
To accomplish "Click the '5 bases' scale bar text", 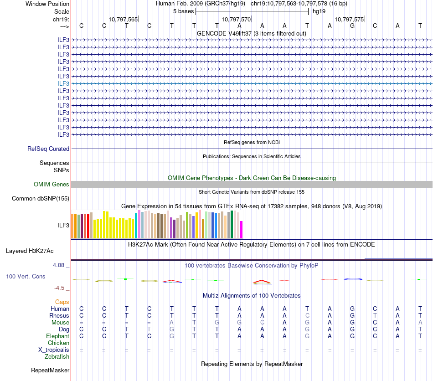I will click(183, 11).
